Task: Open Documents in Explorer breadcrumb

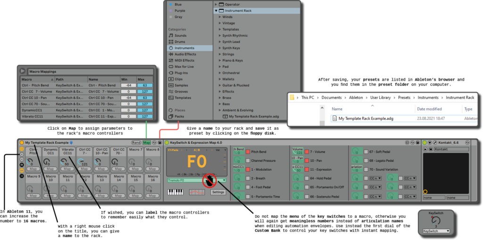Action: [332, 97]
